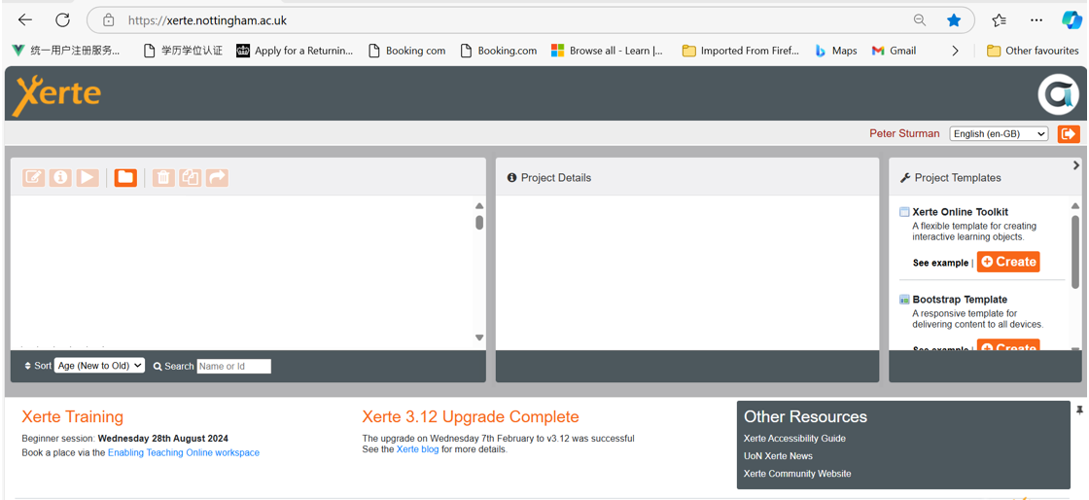Click the Name or Id search field
The height and width of the screenshot is (500, 1089).
(x=234, y=367)
